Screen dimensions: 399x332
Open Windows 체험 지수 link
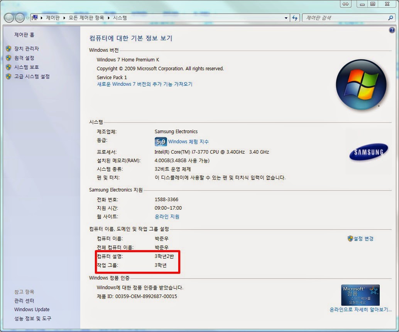(x=188, y=142)
